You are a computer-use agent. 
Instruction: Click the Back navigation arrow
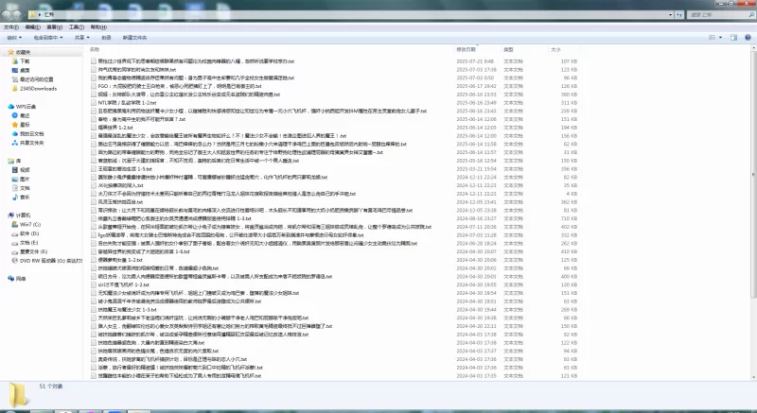7,14
